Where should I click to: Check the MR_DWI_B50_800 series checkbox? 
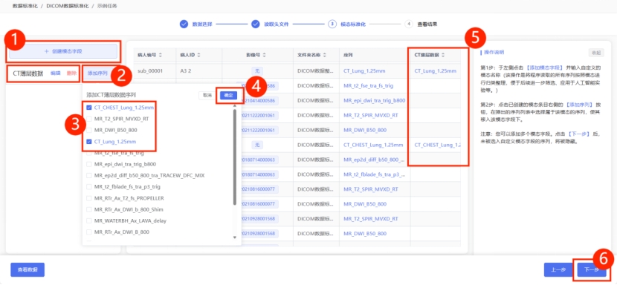[89, 130]
